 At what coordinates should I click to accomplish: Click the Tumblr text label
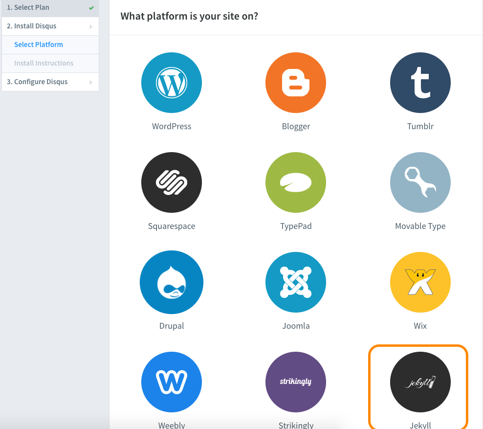pyautogui.click(x=420, y=126)
